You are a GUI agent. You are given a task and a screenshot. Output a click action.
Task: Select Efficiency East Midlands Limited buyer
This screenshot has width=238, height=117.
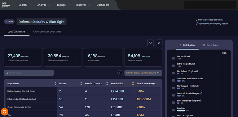click(x=22, y=99)
